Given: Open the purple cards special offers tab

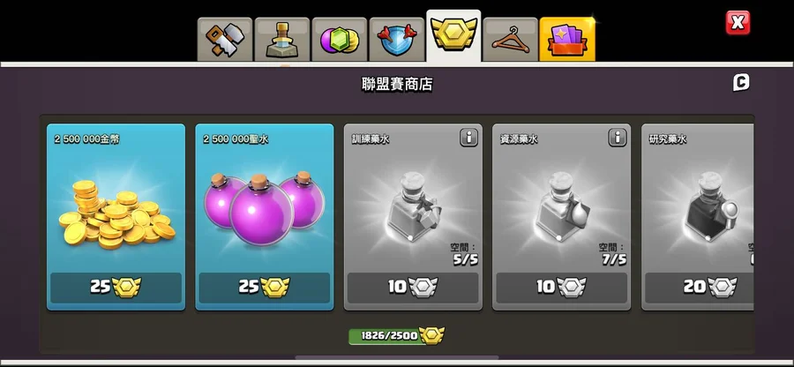Looking at the screenshot, I should pos(567,40).
